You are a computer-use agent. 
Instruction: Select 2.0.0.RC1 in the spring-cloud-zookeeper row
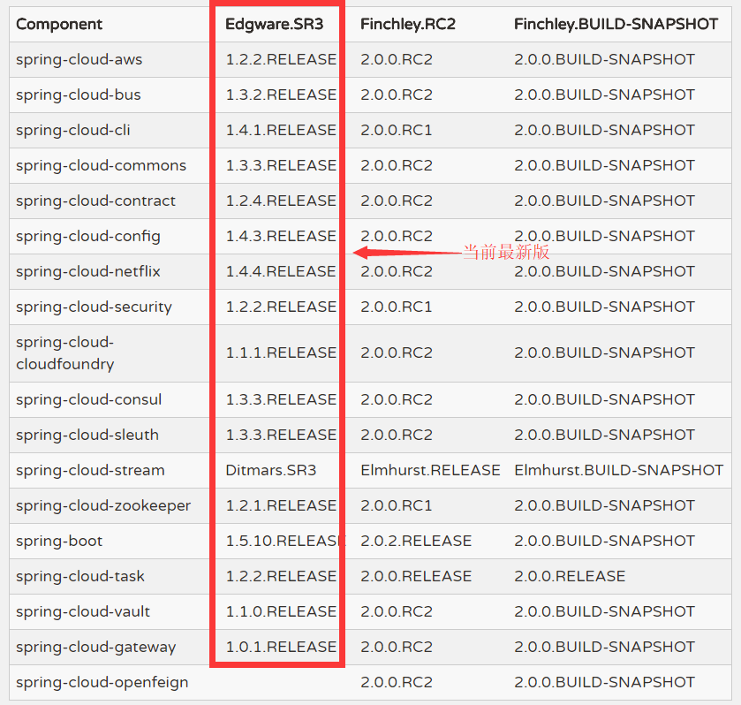(x=397, y=505)
